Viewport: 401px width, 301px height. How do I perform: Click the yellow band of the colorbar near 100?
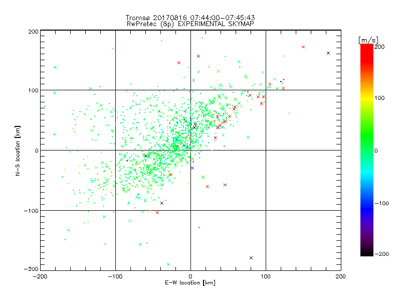coord(367,98)
